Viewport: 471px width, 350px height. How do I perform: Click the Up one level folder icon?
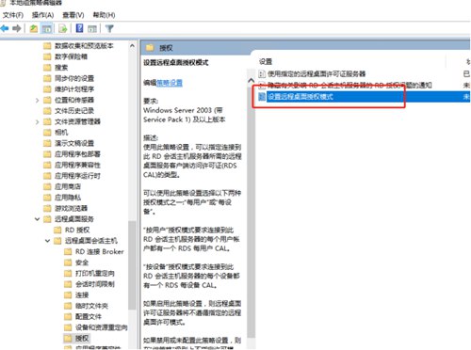(34, 29)
